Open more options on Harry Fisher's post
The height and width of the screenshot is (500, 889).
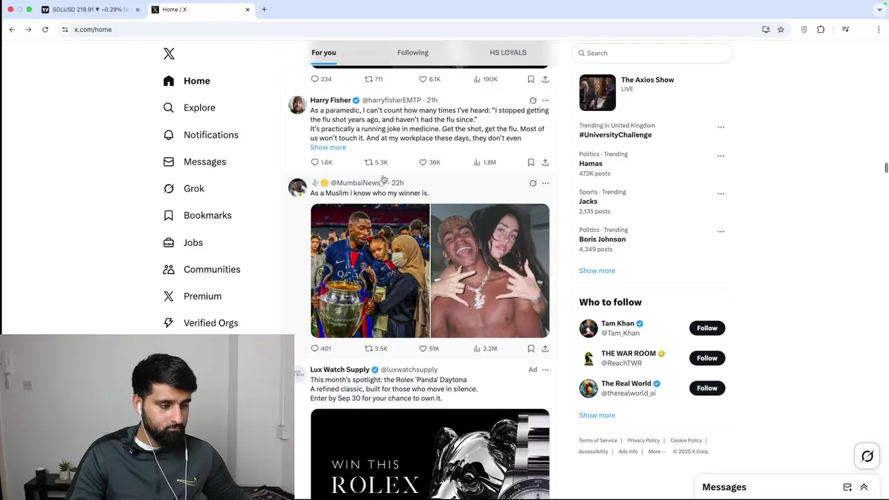pos(545,101)
